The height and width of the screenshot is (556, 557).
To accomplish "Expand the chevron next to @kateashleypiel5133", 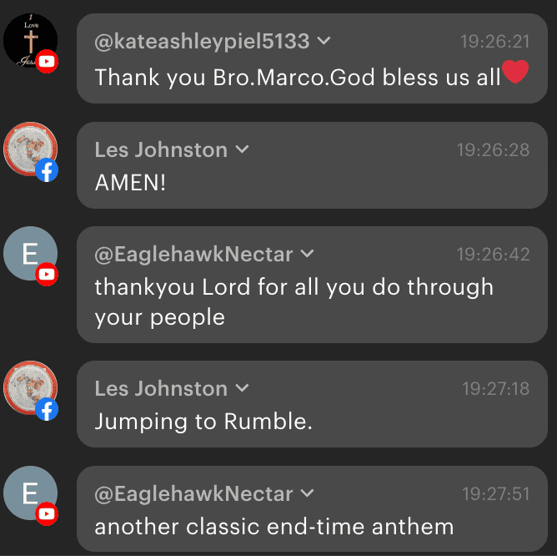I will click(x=324, y=41).
